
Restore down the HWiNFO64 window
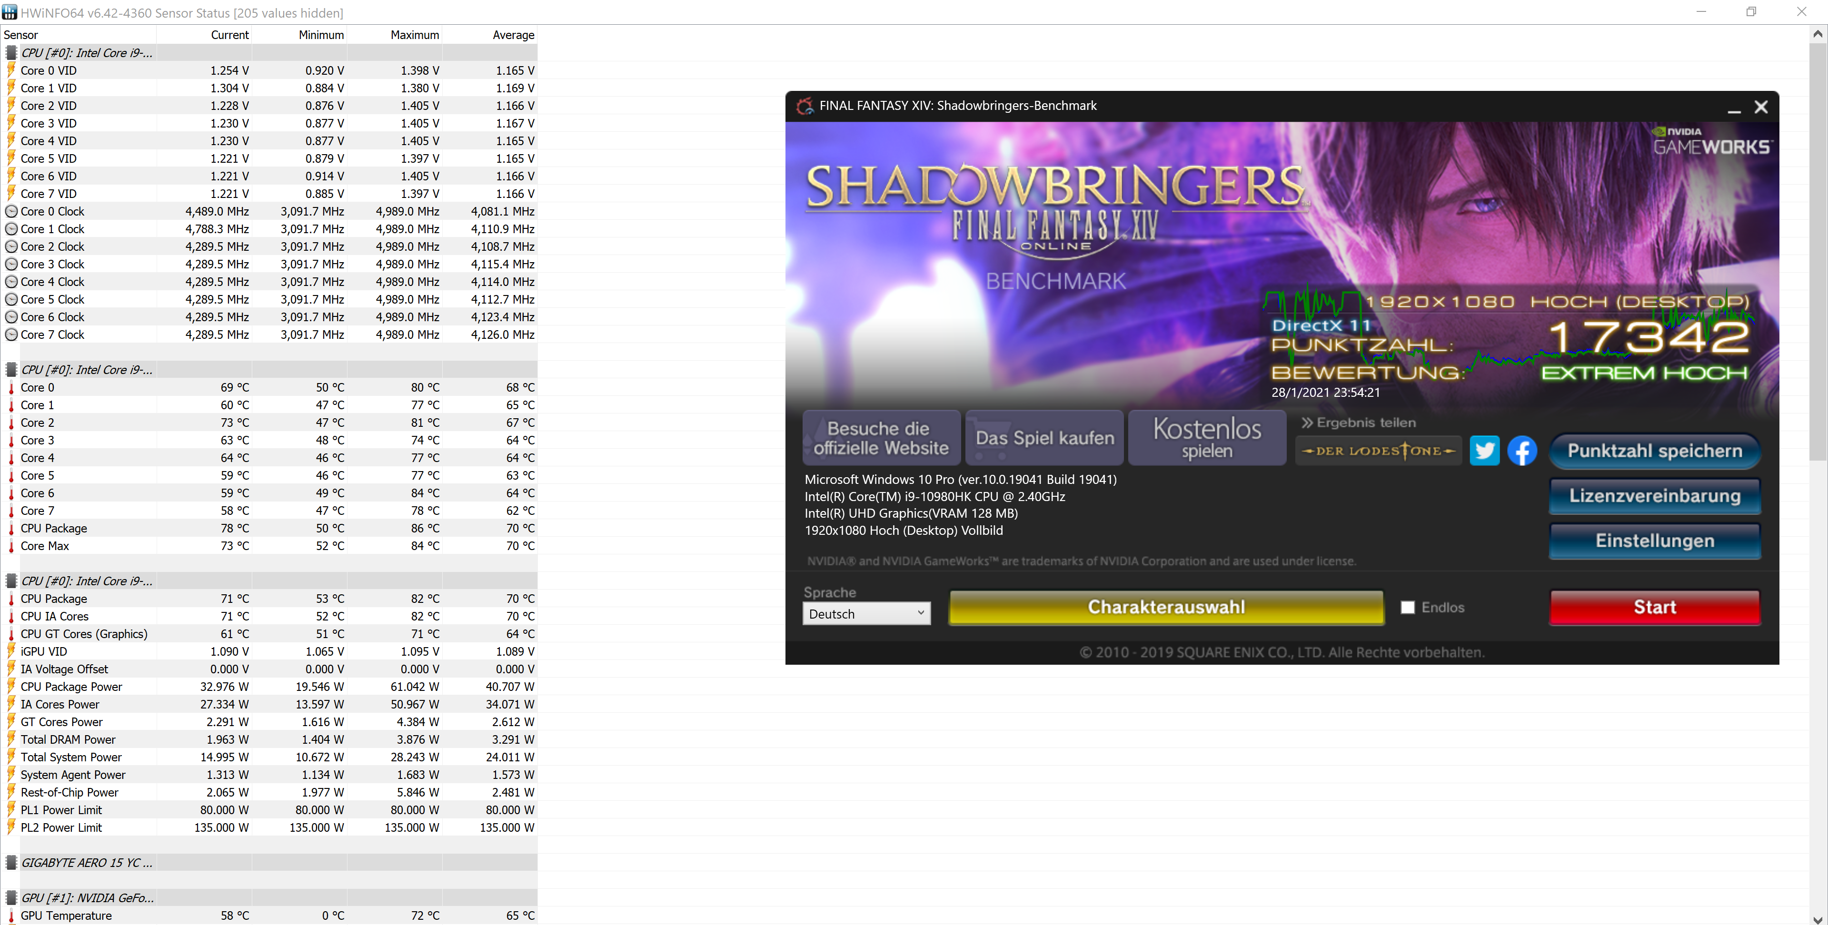coord(1751,12)
